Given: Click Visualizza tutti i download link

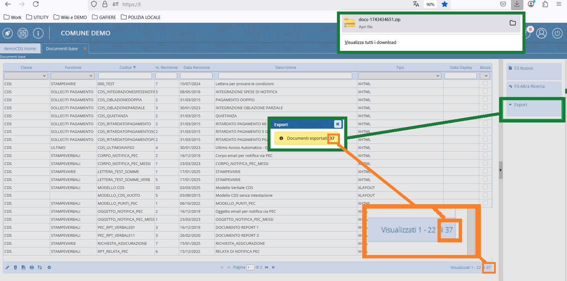Looking at the screenshot, I should coord(370,42).
